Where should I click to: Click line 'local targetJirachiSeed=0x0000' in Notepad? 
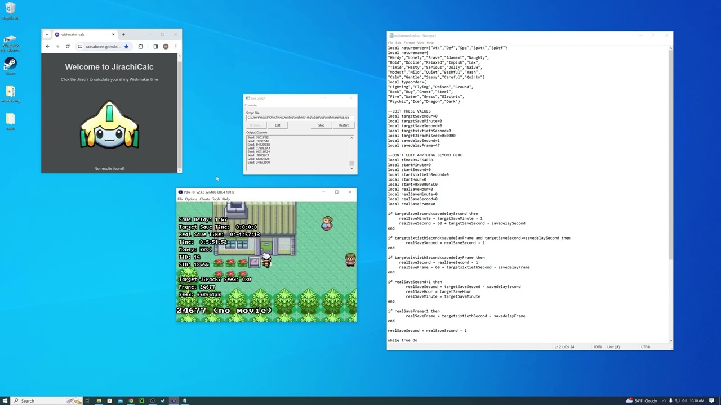click(421, 136)
